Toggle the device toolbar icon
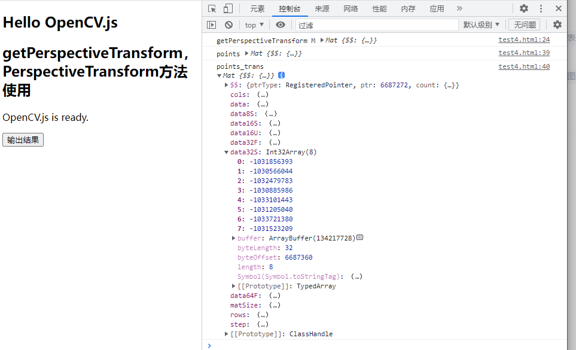 228,8
